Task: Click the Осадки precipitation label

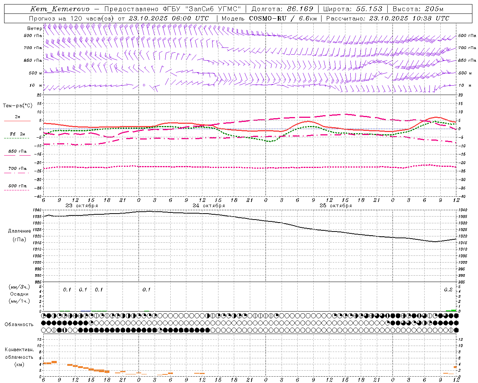Action: [x=19, y=294]
